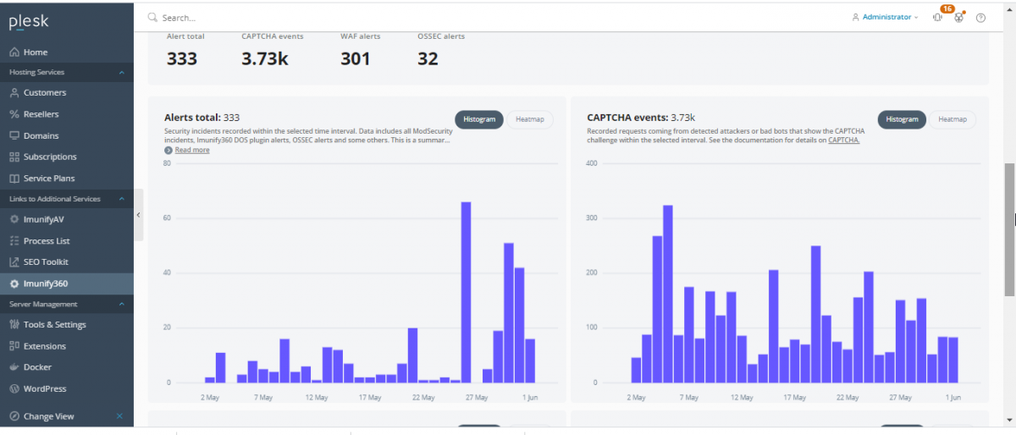Click the search magnifier icon
Screen dimensions: 1016x435
[152, 17]
